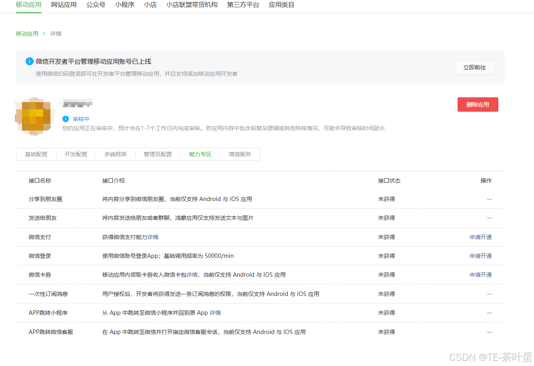Click the 审核中 status label
The image size is (534, 366).
pyautogui.click(x=81, y=119)
